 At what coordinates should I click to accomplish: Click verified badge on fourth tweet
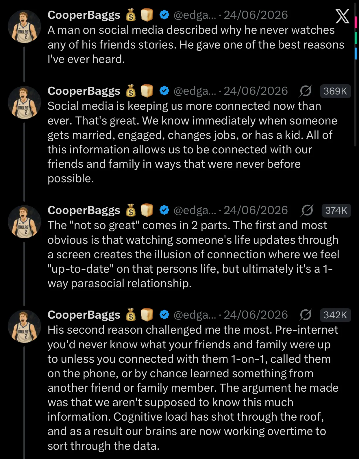click(x=164, y=315)
